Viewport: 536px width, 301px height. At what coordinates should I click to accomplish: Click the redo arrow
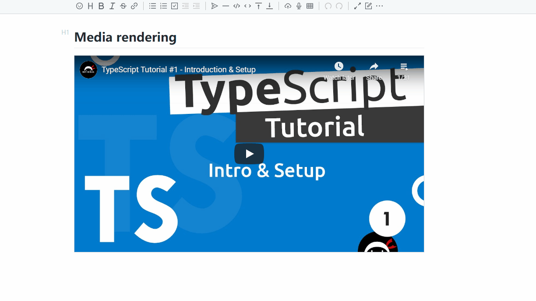pyautogui.click(x=339, y=6)
